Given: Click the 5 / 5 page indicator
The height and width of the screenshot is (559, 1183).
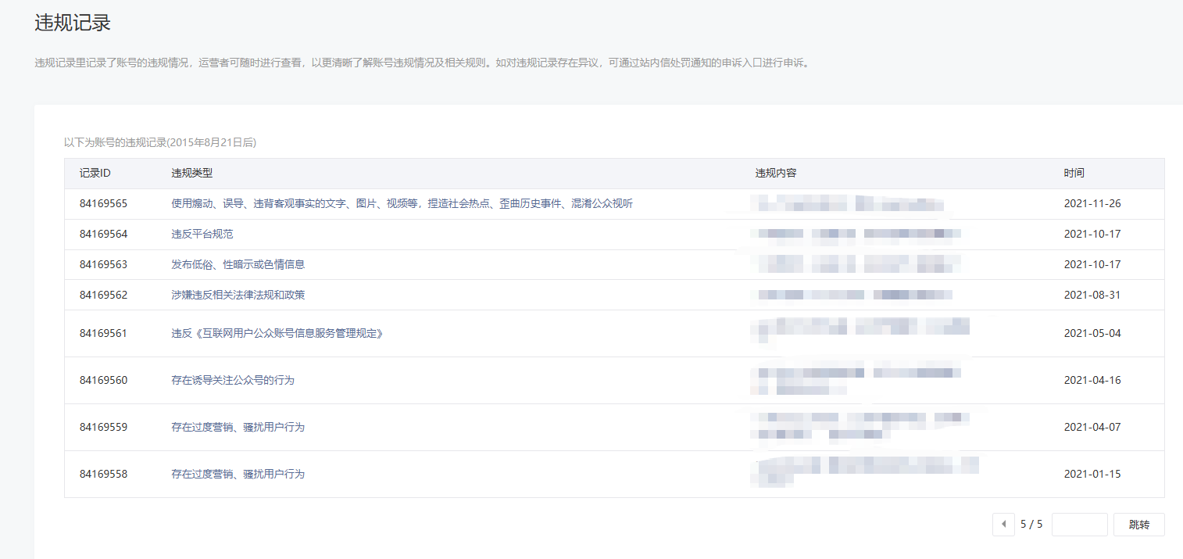Looking at the screenshot, I should pyautogui.click(x=1031, y=525).
